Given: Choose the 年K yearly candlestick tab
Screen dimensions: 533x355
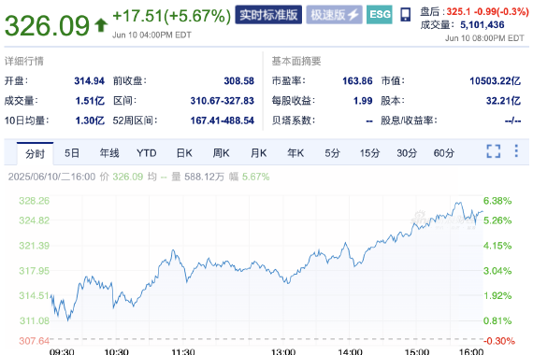Looking at the screenshot, I should [x=295, y=153].
